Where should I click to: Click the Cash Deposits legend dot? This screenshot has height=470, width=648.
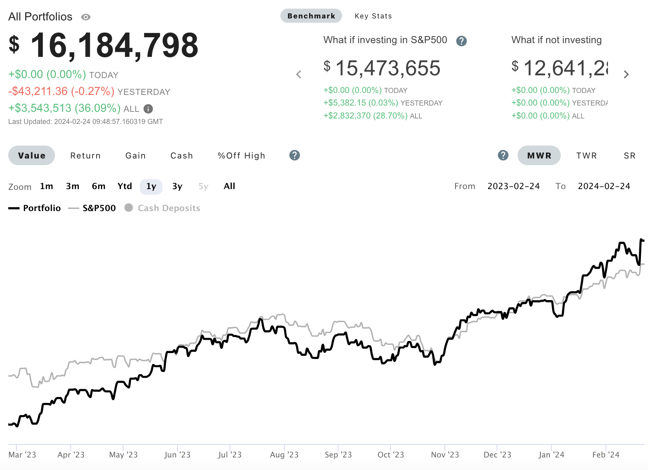click(128, 208)
